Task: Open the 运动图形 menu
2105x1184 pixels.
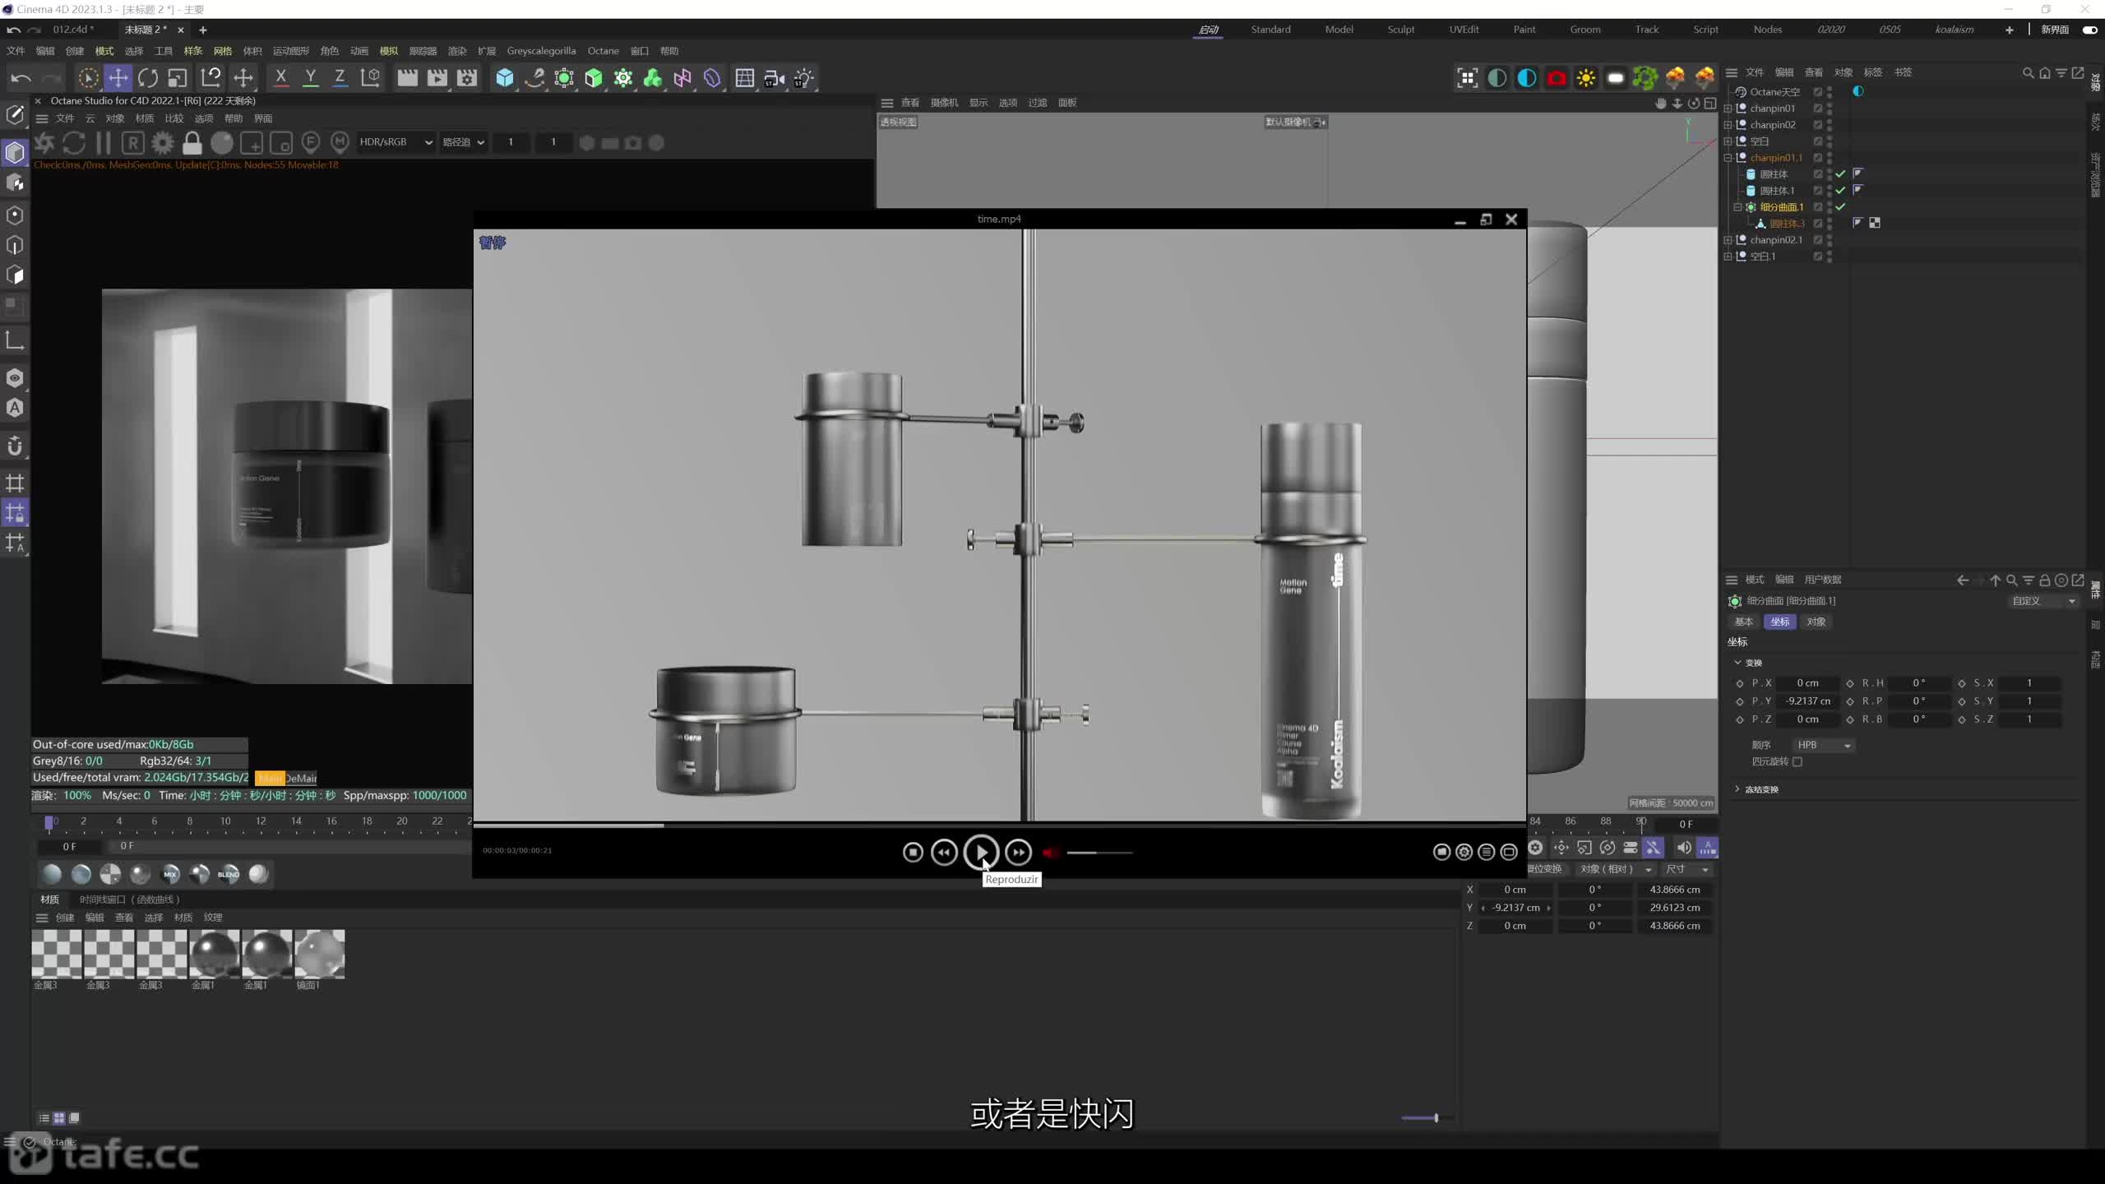Action: coord(291,51)
